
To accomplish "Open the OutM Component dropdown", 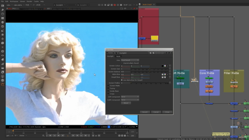I will [130, 100].
